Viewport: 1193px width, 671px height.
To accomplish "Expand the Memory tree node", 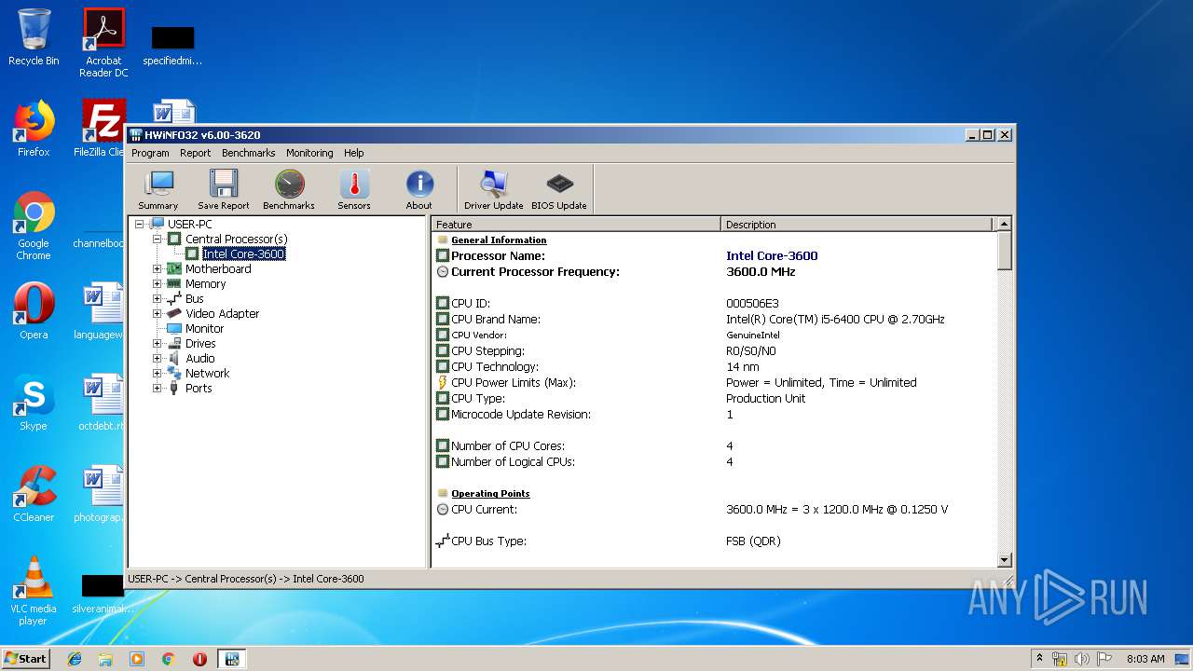I will (157, 283).
